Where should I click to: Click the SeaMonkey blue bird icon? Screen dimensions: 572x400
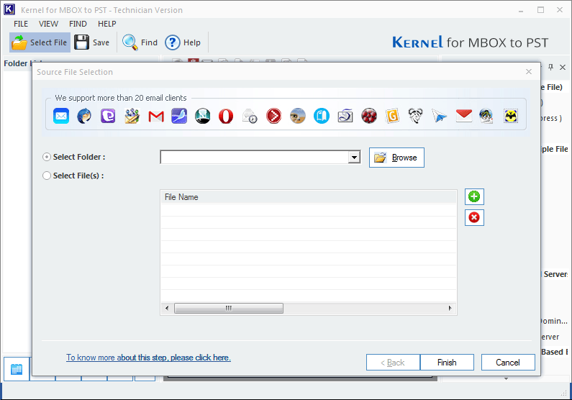click(179, 116)
